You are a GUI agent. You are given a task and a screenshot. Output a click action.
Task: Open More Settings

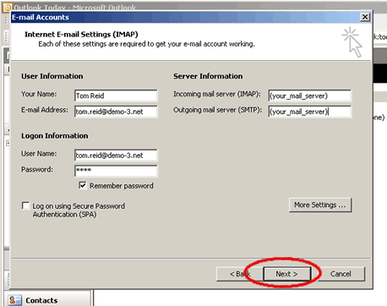click(320, 205)
